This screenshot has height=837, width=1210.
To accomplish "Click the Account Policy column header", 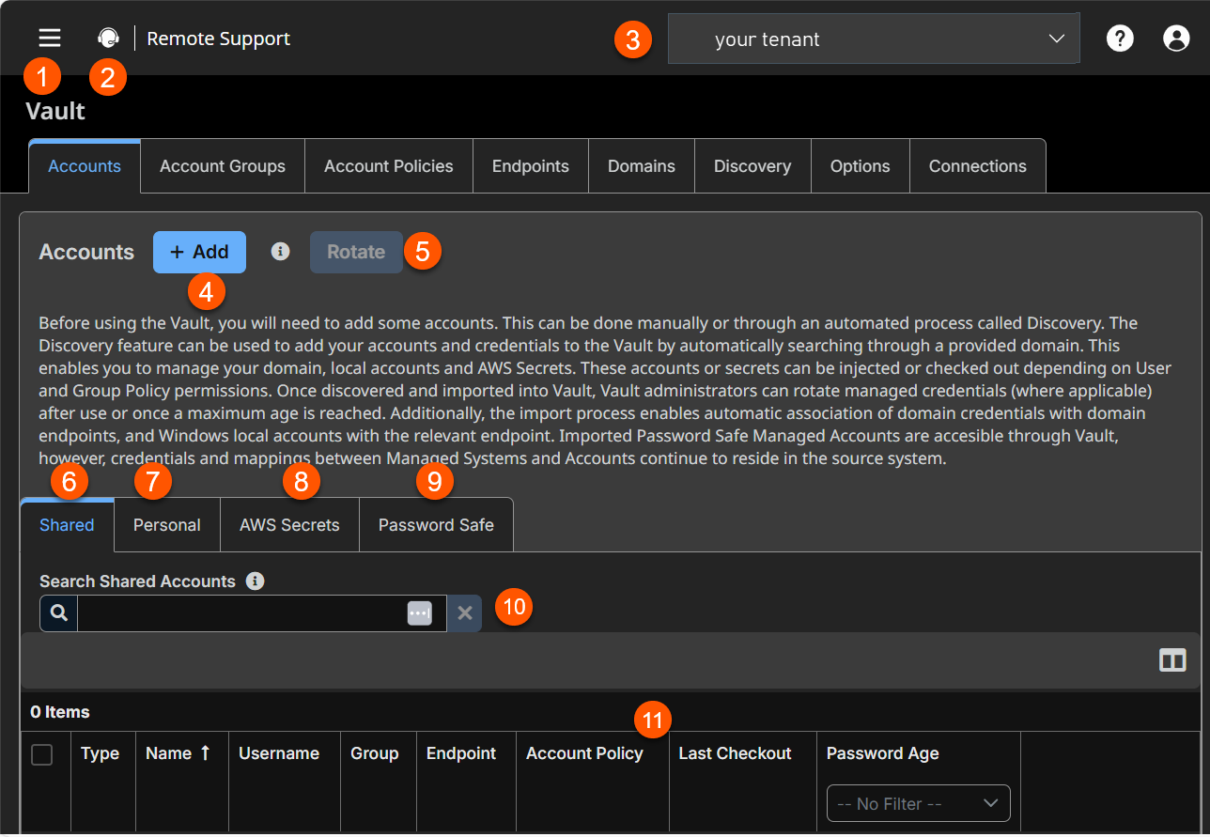I will pos(584,753).
